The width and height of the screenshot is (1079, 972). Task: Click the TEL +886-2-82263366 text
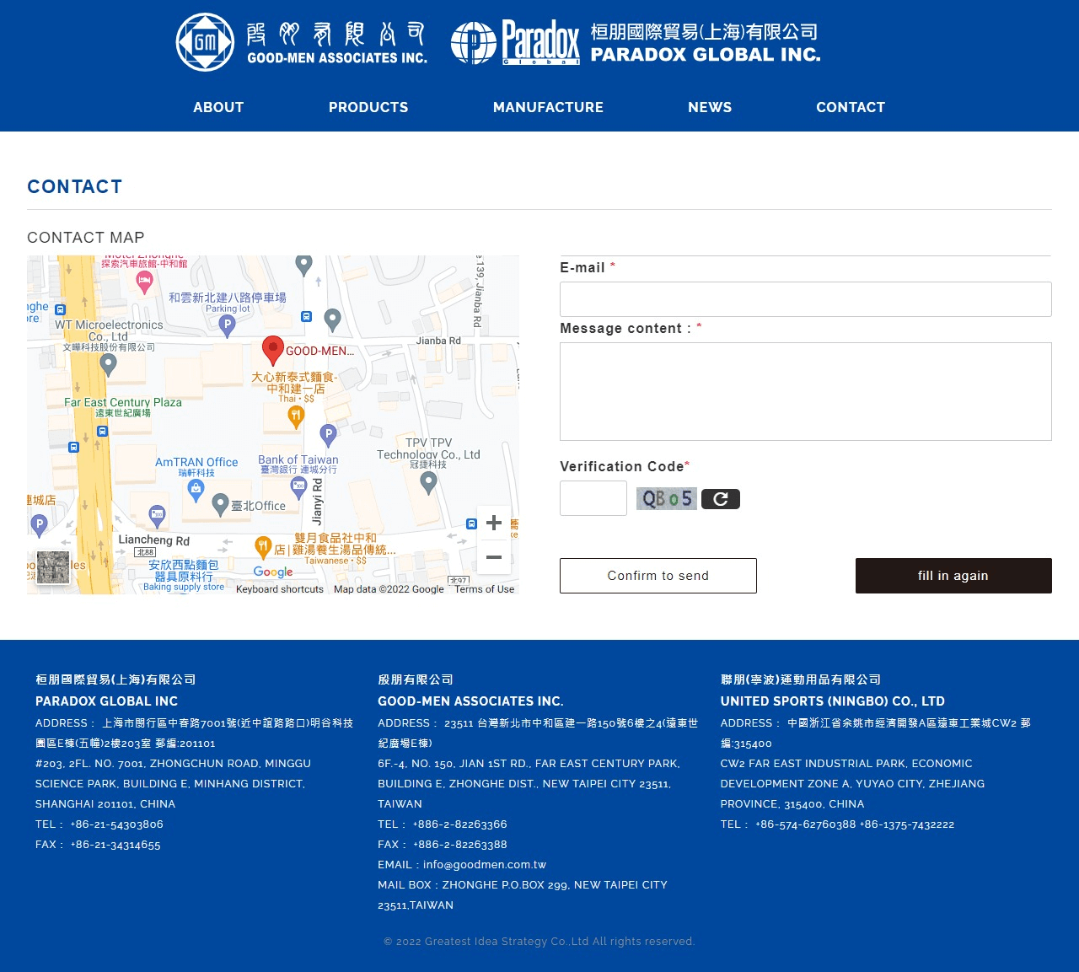click(x=443, y=824)
